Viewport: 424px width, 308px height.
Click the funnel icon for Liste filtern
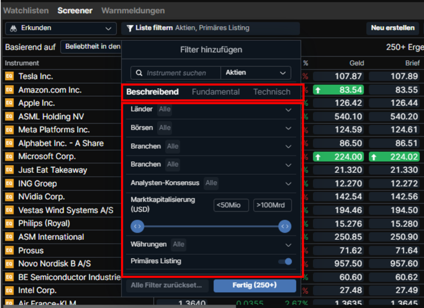(130, 28)
